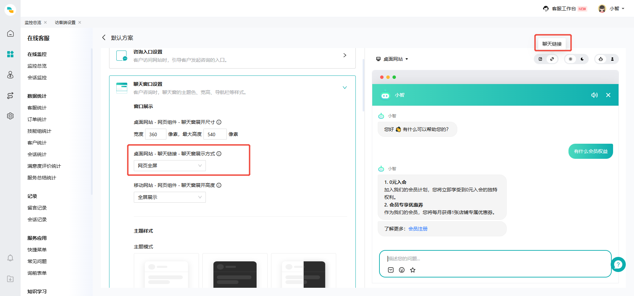634x296 pixels.
Task: Open 满意度评价统计 in the sidebar
Action: [x=44, y=166]
